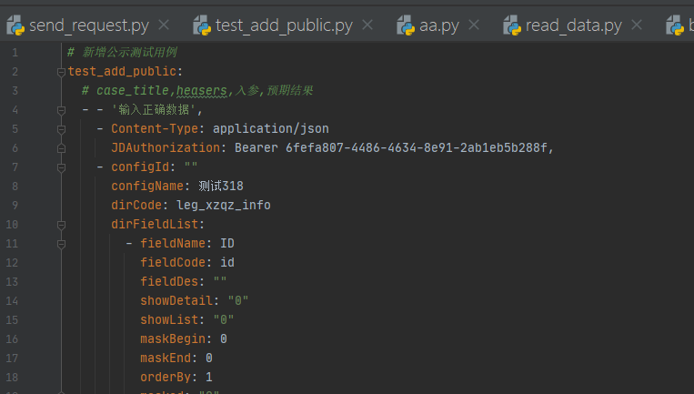The height and width of the screenshot is (394, 694).
Task: Switch to the send_request.py tab
Action: click(86, 25)
